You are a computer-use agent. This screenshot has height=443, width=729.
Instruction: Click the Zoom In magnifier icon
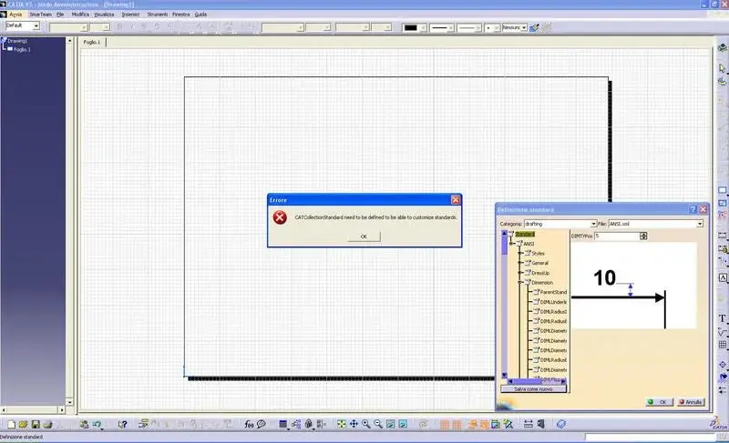coord(366,424)
